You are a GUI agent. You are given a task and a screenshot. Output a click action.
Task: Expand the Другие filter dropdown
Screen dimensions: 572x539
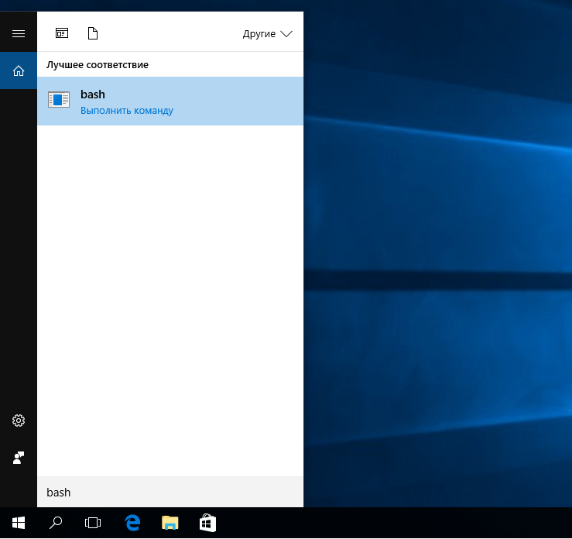[x=267, y=34]
